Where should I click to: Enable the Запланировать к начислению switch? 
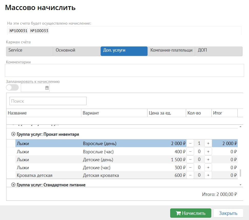pyautogui.click(x=12, y=88)
